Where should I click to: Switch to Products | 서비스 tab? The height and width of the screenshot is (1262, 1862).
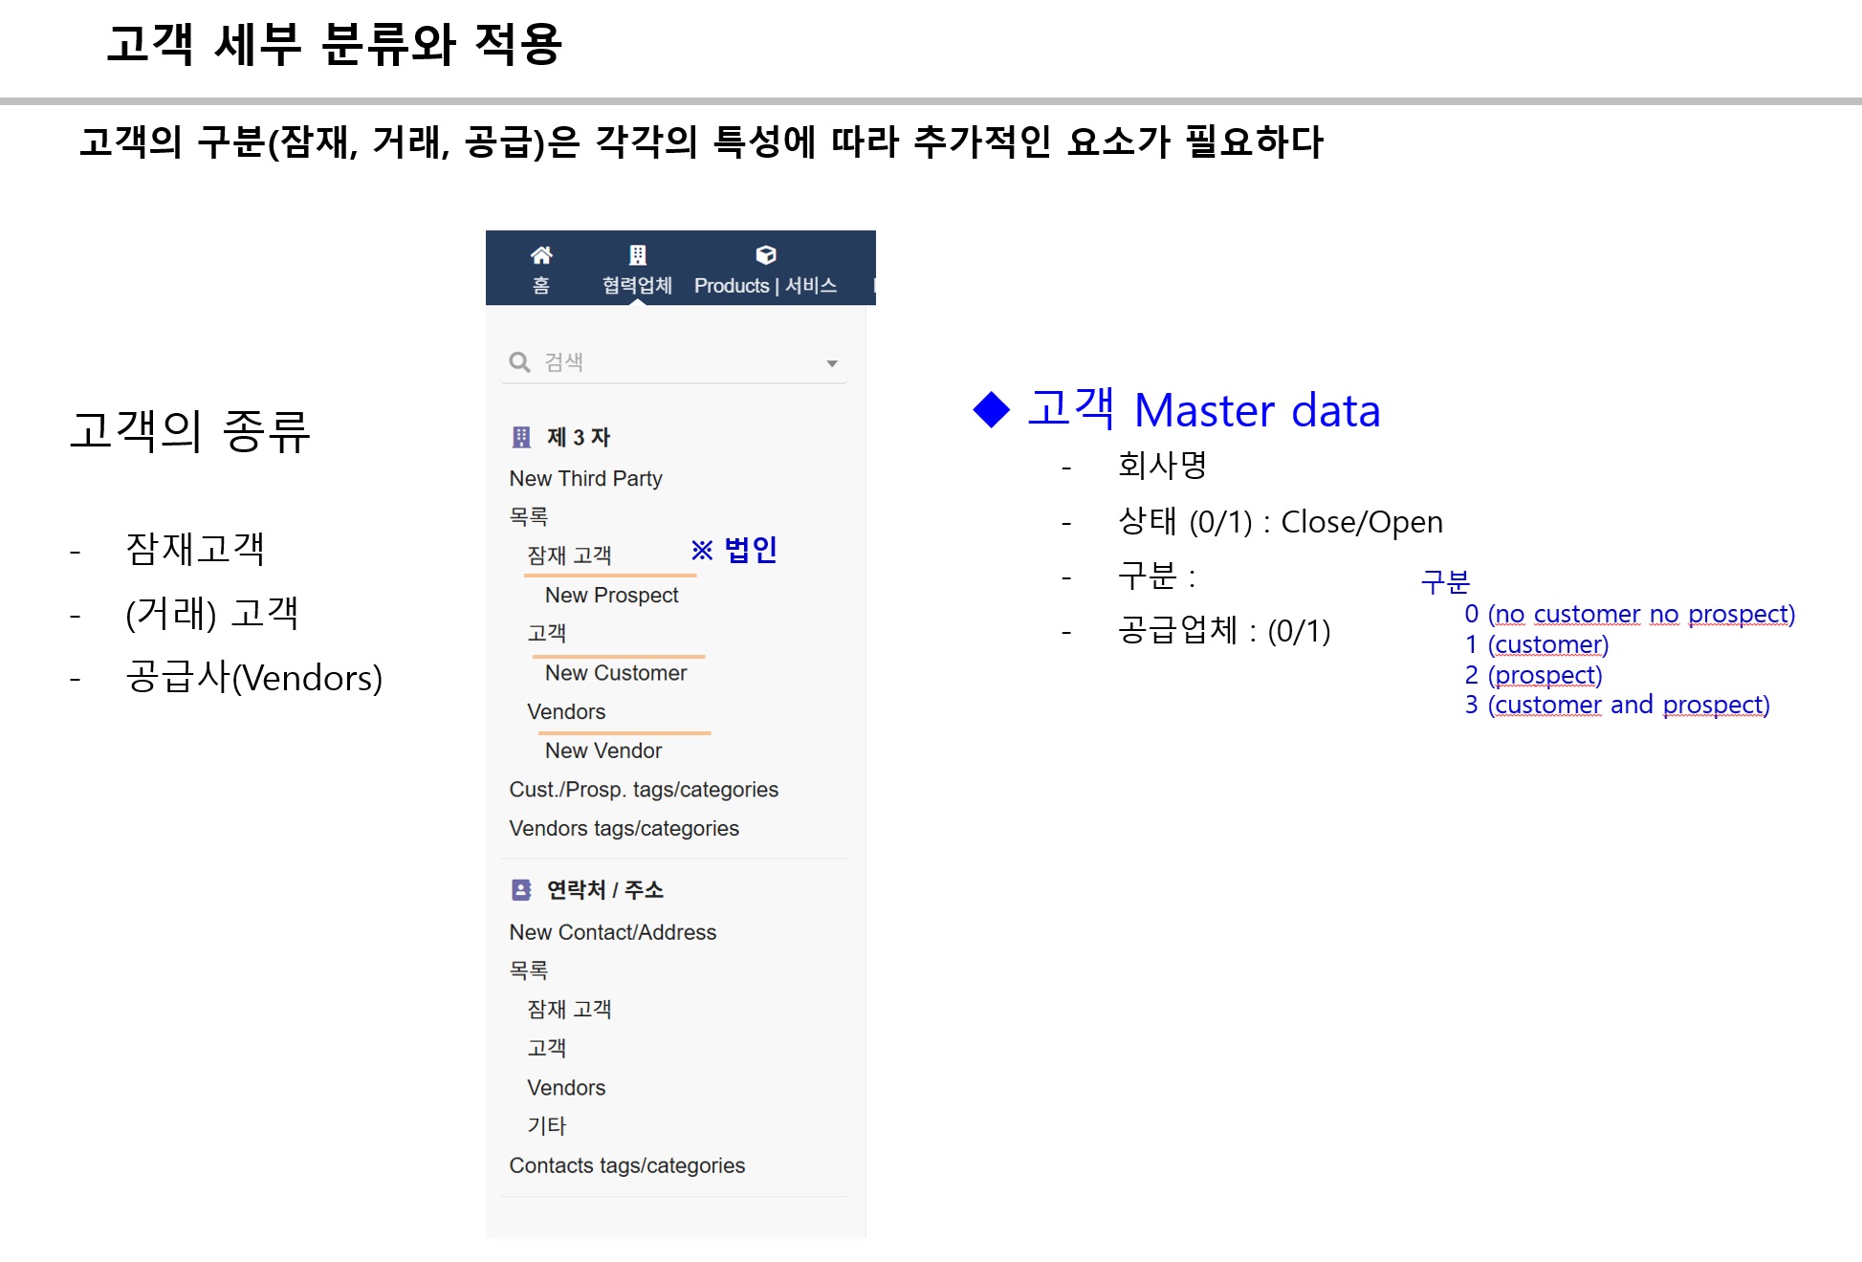click(x=765, y=285)
